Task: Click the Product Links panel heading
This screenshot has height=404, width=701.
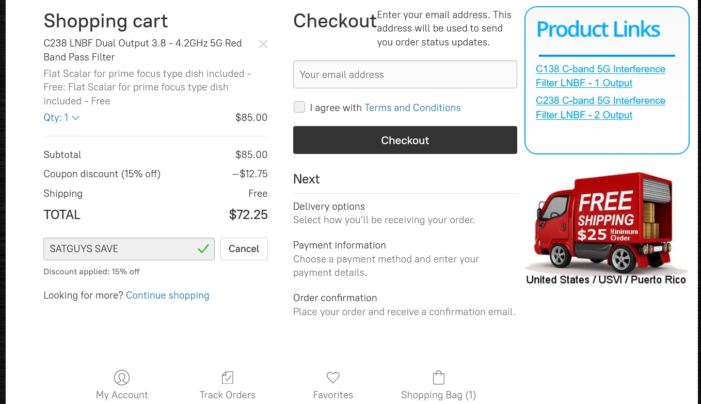Action: (598, 29)
